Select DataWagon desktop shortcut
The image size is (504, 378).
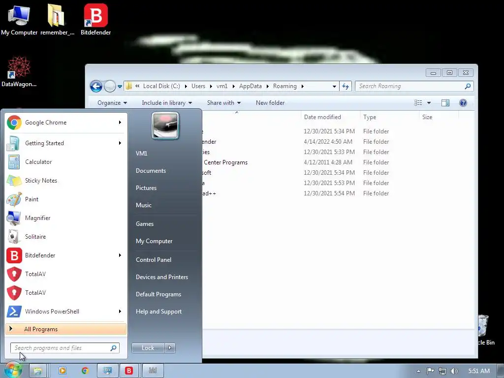tap(19, 72)
